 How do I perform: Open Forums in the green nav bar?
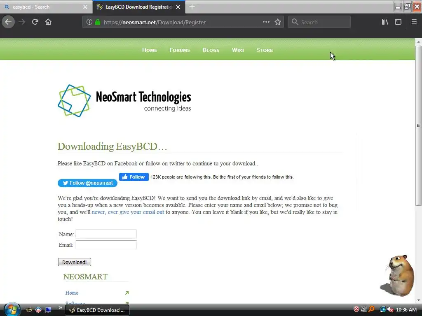click(x=180, y=50)
